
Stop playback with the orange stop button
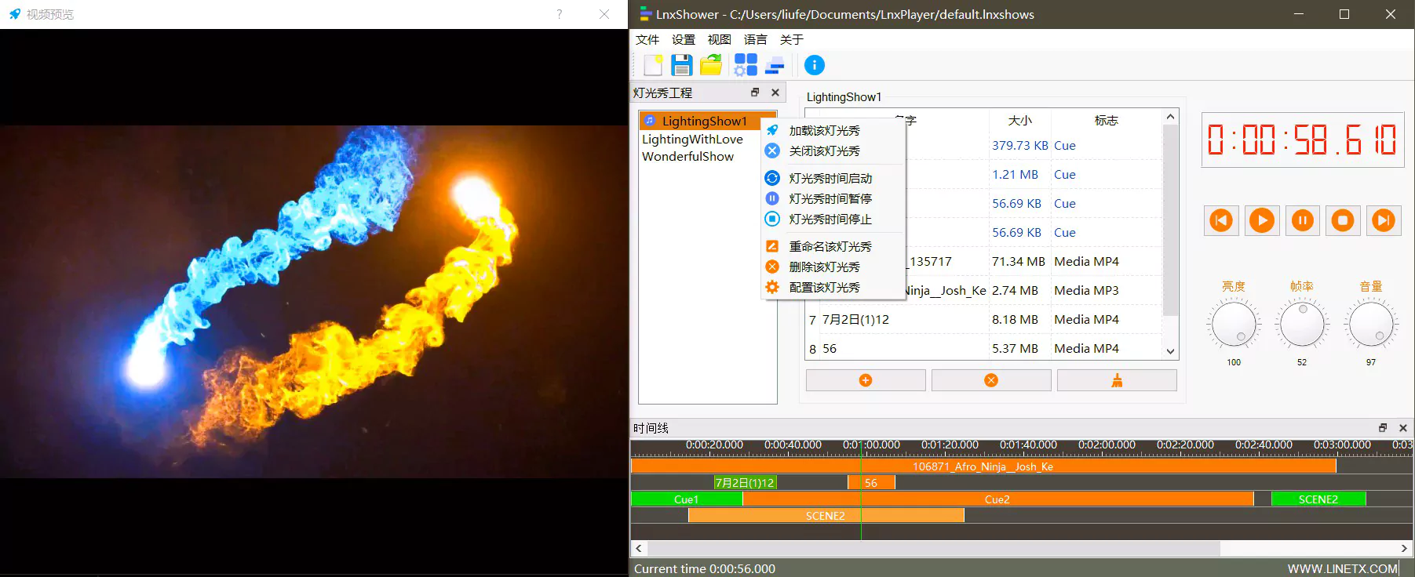[1343, 220]
